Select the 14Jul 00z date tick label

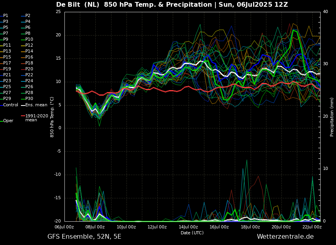click(188, 227)
